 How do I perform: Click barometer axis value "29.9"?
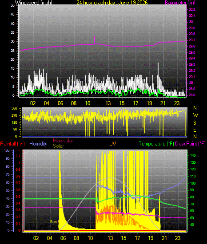[x=192, y=28]
